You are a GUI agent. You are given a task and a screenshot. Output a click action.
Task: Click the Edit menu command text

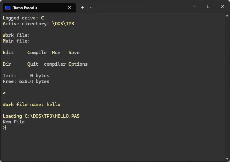pos(8,53)
